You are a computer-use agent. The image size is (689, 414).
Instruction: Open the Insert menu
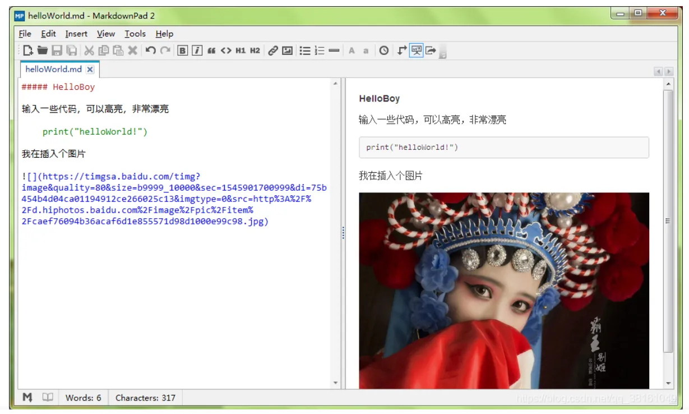click(76, 34)
